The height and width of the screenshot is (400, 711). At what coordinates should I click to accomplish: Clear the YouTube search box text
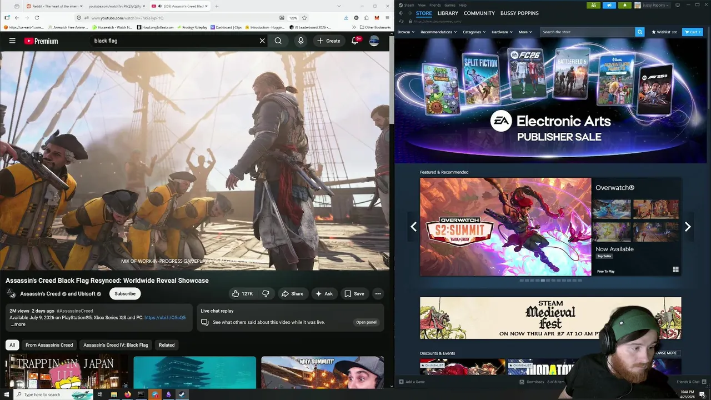point(262,41)
